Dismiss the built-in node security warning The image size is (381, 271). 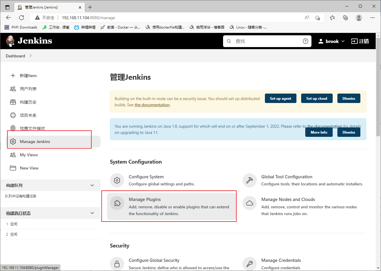(x=349, y=98)
